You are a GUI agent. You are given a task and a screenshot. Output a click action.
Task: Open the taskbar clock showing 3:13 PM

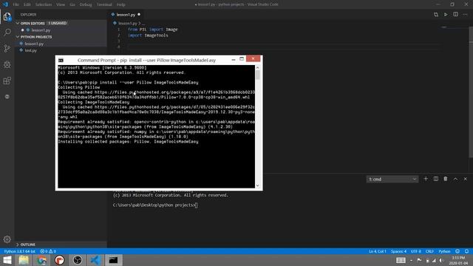[x=458, y=260]
